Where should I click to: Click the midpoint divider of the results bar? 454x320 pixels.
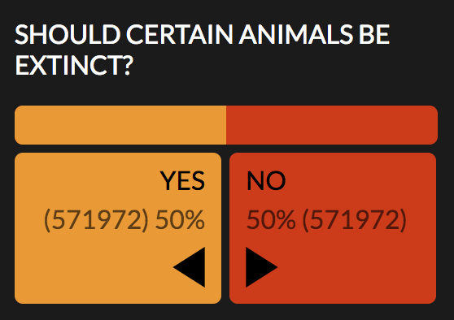click(x=226, y=125)
